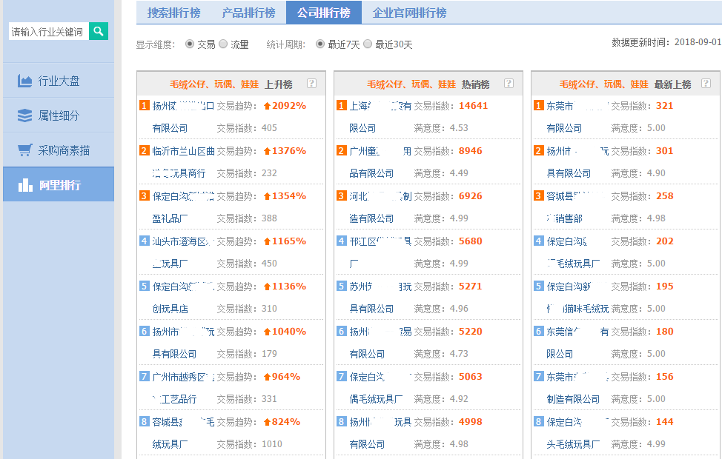Click the green search magnifier button
This screenshot has width=722, height=459.
(99, 31)
